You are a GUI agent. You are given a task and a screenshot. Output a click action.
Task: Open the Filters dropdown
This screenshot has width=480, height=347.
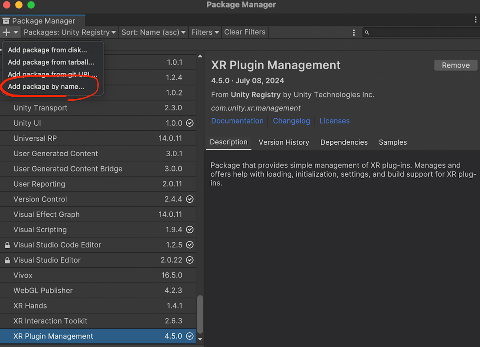pyautogui.click(x=205, y=32)
